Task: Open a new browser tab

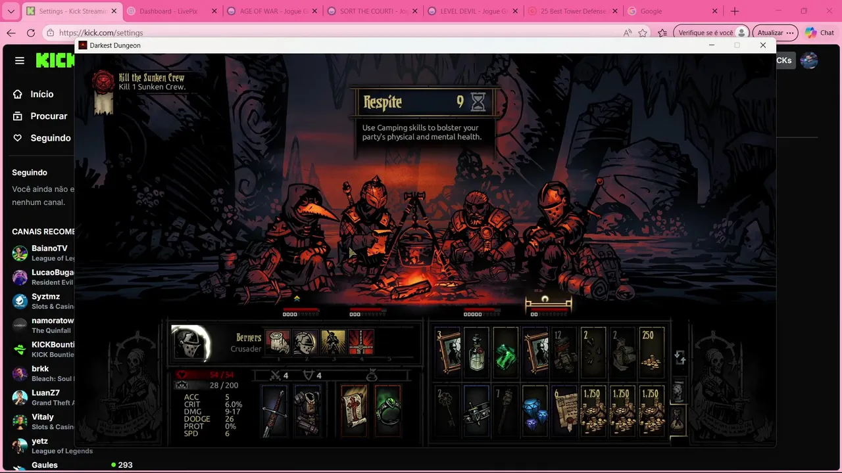Action: [x=735, y=11]
